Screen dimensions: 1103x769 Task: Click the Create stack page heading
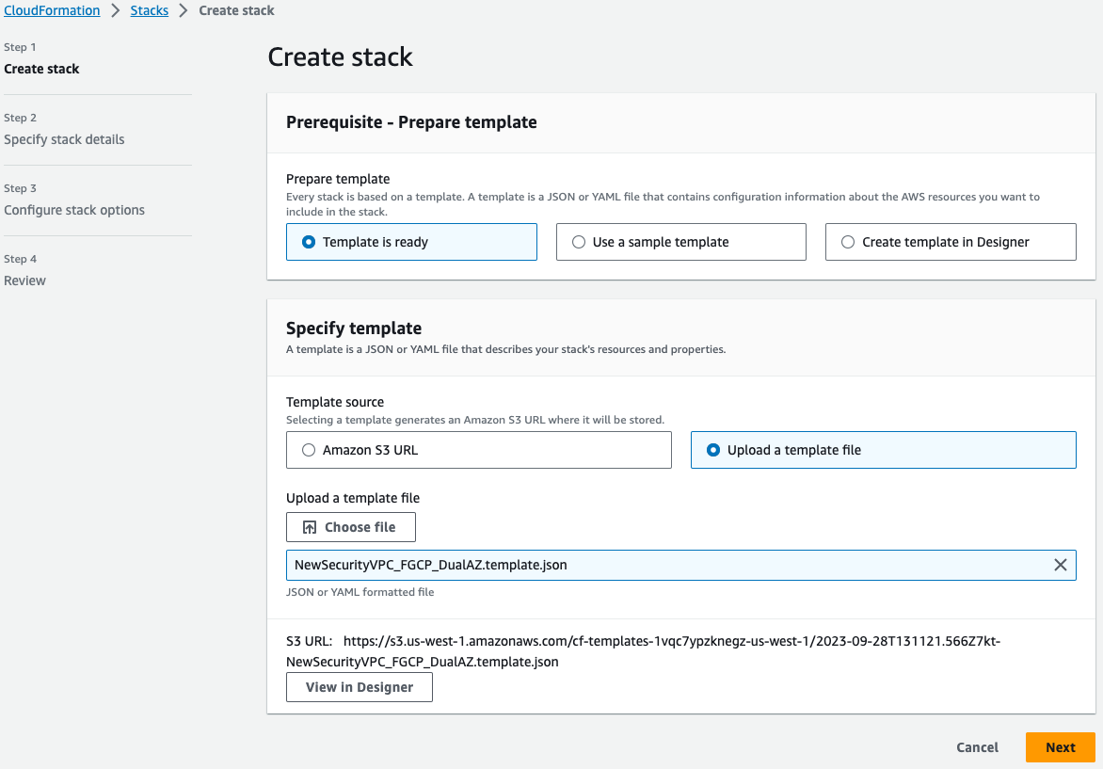340,57
